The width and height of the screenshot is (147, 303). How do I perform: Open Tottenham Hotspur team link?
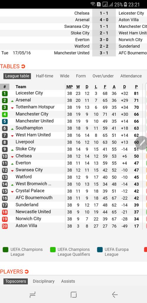tap(35, 107)
